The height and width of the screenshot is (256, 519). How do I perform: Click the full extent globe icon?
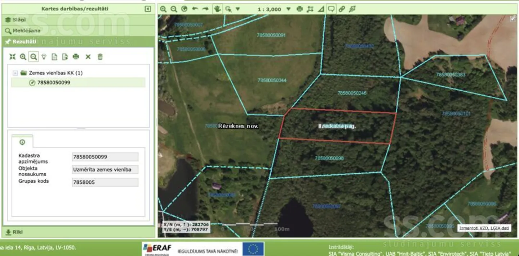[184, 9]
